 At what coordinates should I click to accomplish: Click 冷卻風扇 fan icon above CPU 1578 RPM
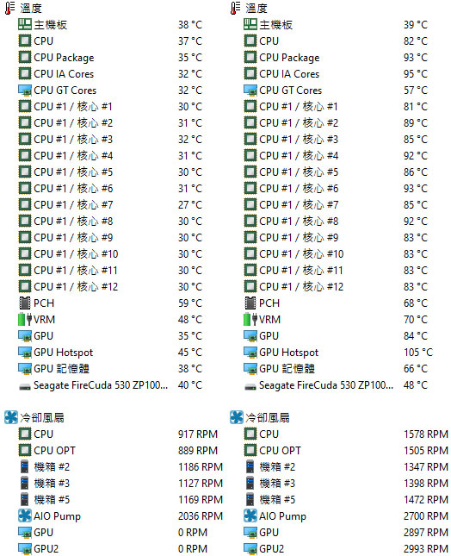(237, 417)
